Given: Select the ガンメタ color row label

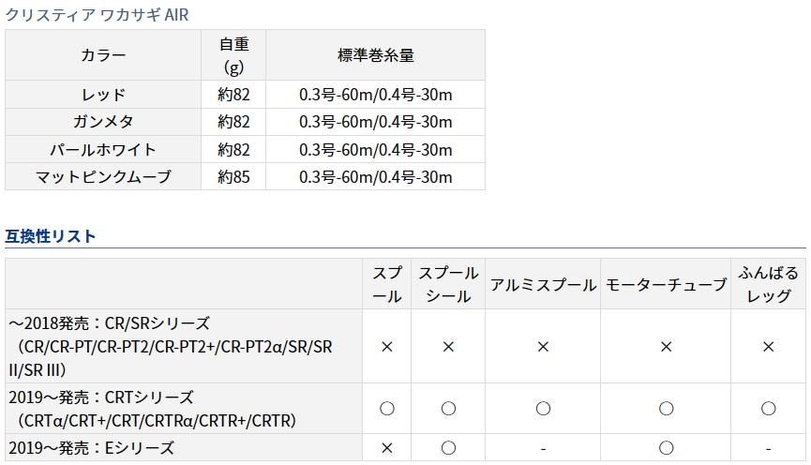Looking at the screenshot, I should 103,122.
